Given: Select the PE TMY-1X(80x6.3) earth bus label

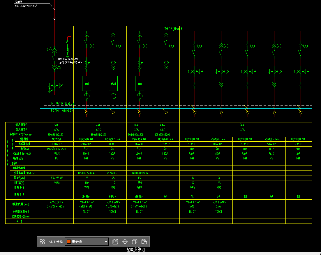Looking at the screenshot, I should (62, 110).
